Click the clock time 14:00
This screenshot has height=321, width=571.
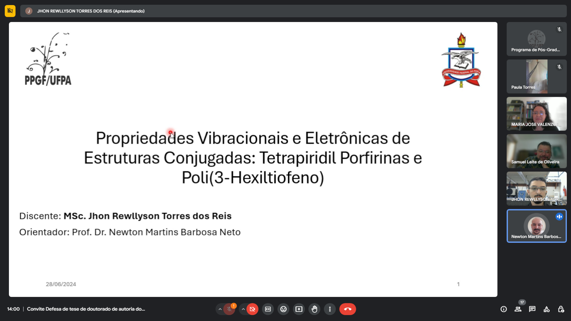tap(13, 309)
